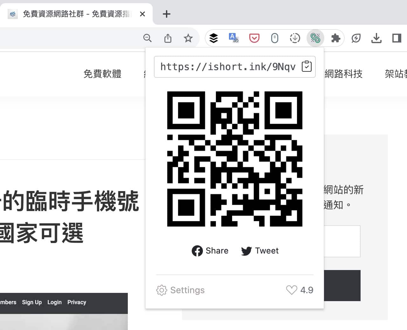Click the sidebar subscription email field
Viewport: 407px width, 330px height.
point(342,241)
